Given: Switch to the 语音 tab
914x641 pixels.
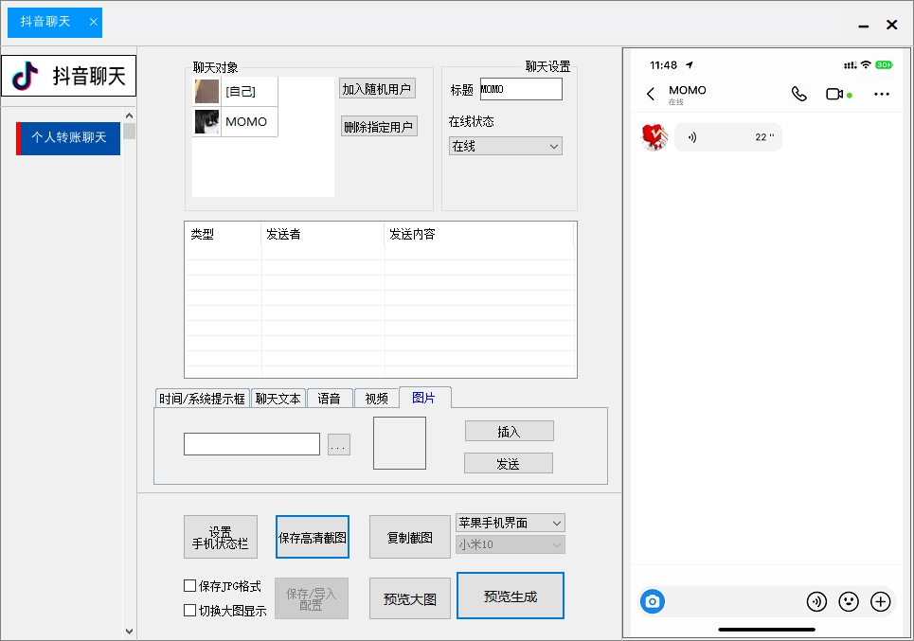Looking at the screenshot, I should click(330, 398).
